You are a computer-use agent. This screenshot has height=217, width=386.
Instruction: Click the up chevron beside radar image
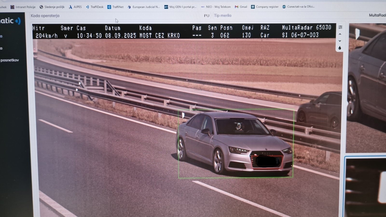[340, 34]
